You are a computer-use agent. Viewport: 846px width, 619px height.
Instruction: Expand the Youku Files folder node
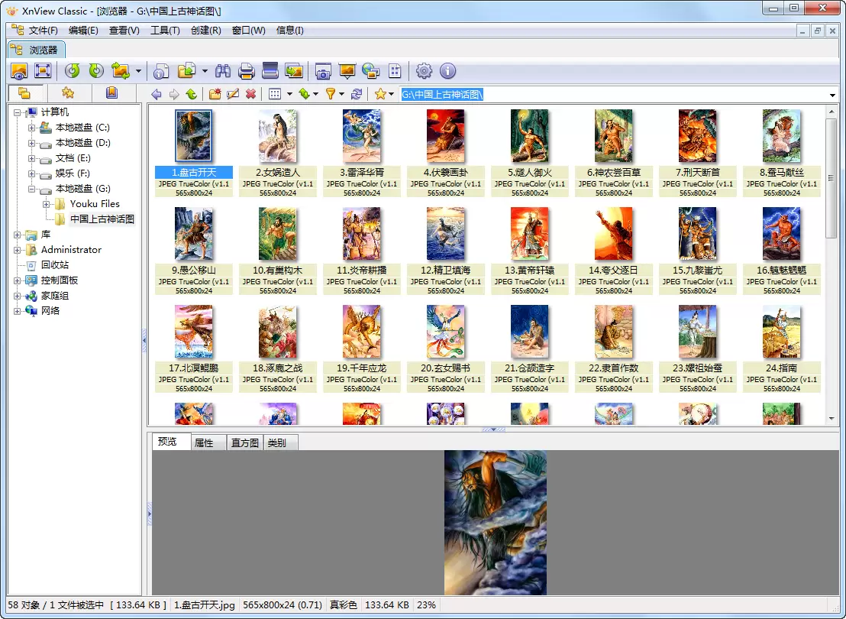[46, 204]
